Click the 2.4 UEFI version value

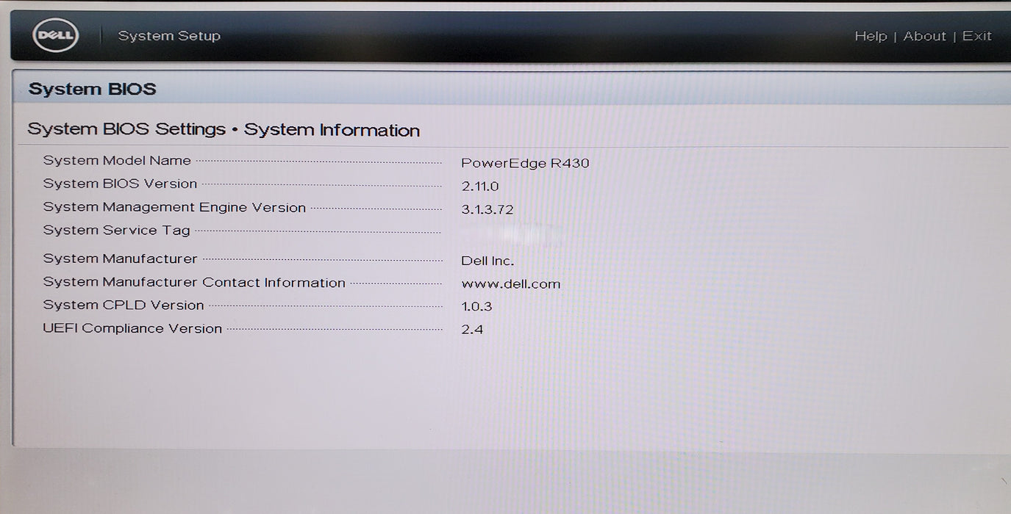pyautogui.click(x=472, y=330)
